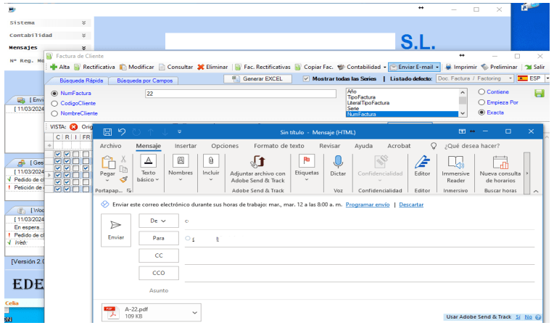The image size is (554, 328).
Task: Open the quick access toolbar customize dropdown
Action: point(180,132)
